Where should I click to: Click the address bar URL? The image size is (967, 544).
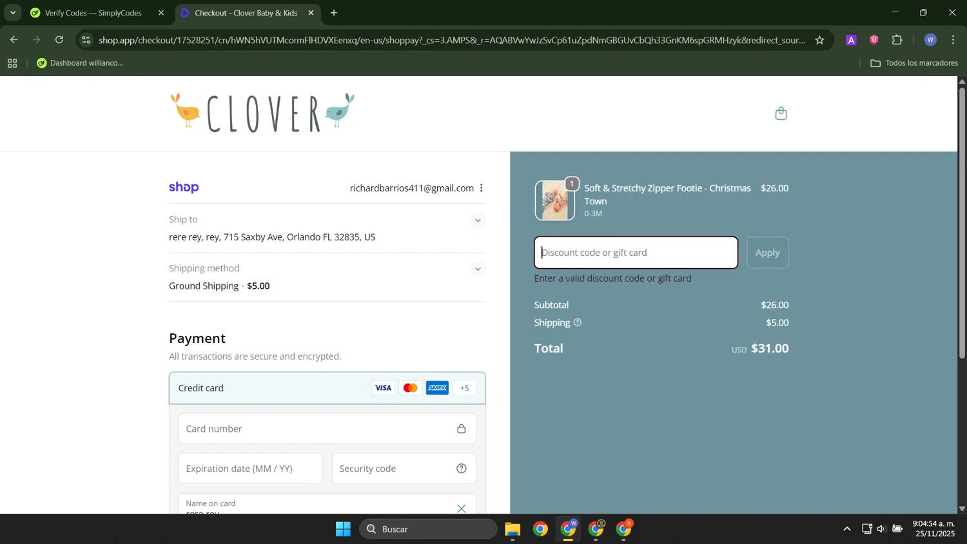451,40
